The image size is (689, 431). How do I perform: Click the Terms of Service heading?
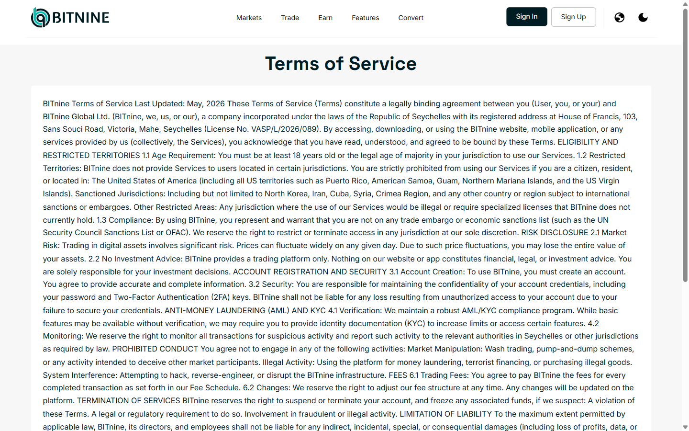[x=341, y=64]
